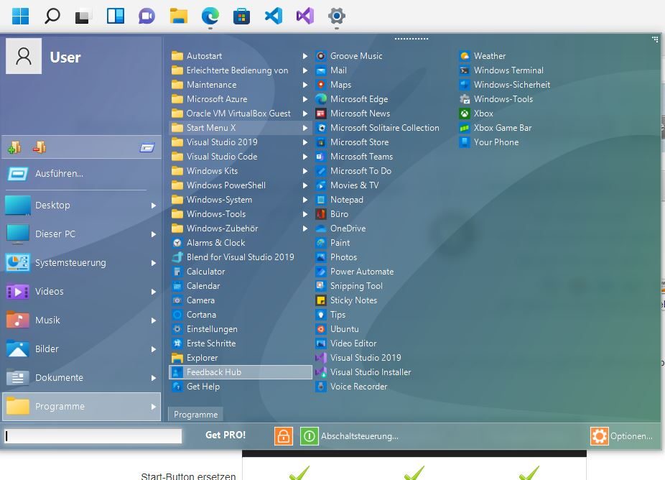Expand the Desktop submenu arrow
This screenshot has height=480, width=665.
pos(154,206)
